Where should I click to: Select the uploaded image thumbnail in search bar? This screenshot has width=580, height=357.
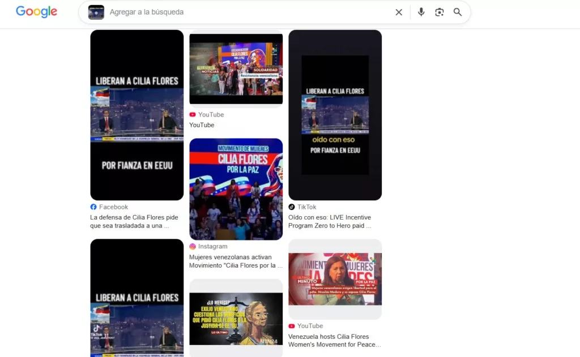coord(96,12)
